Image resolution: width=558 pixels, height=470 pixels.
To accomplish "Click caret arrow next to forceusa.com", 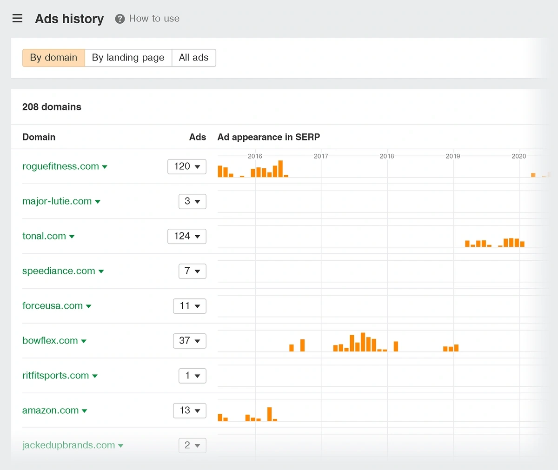I will 89,306.
